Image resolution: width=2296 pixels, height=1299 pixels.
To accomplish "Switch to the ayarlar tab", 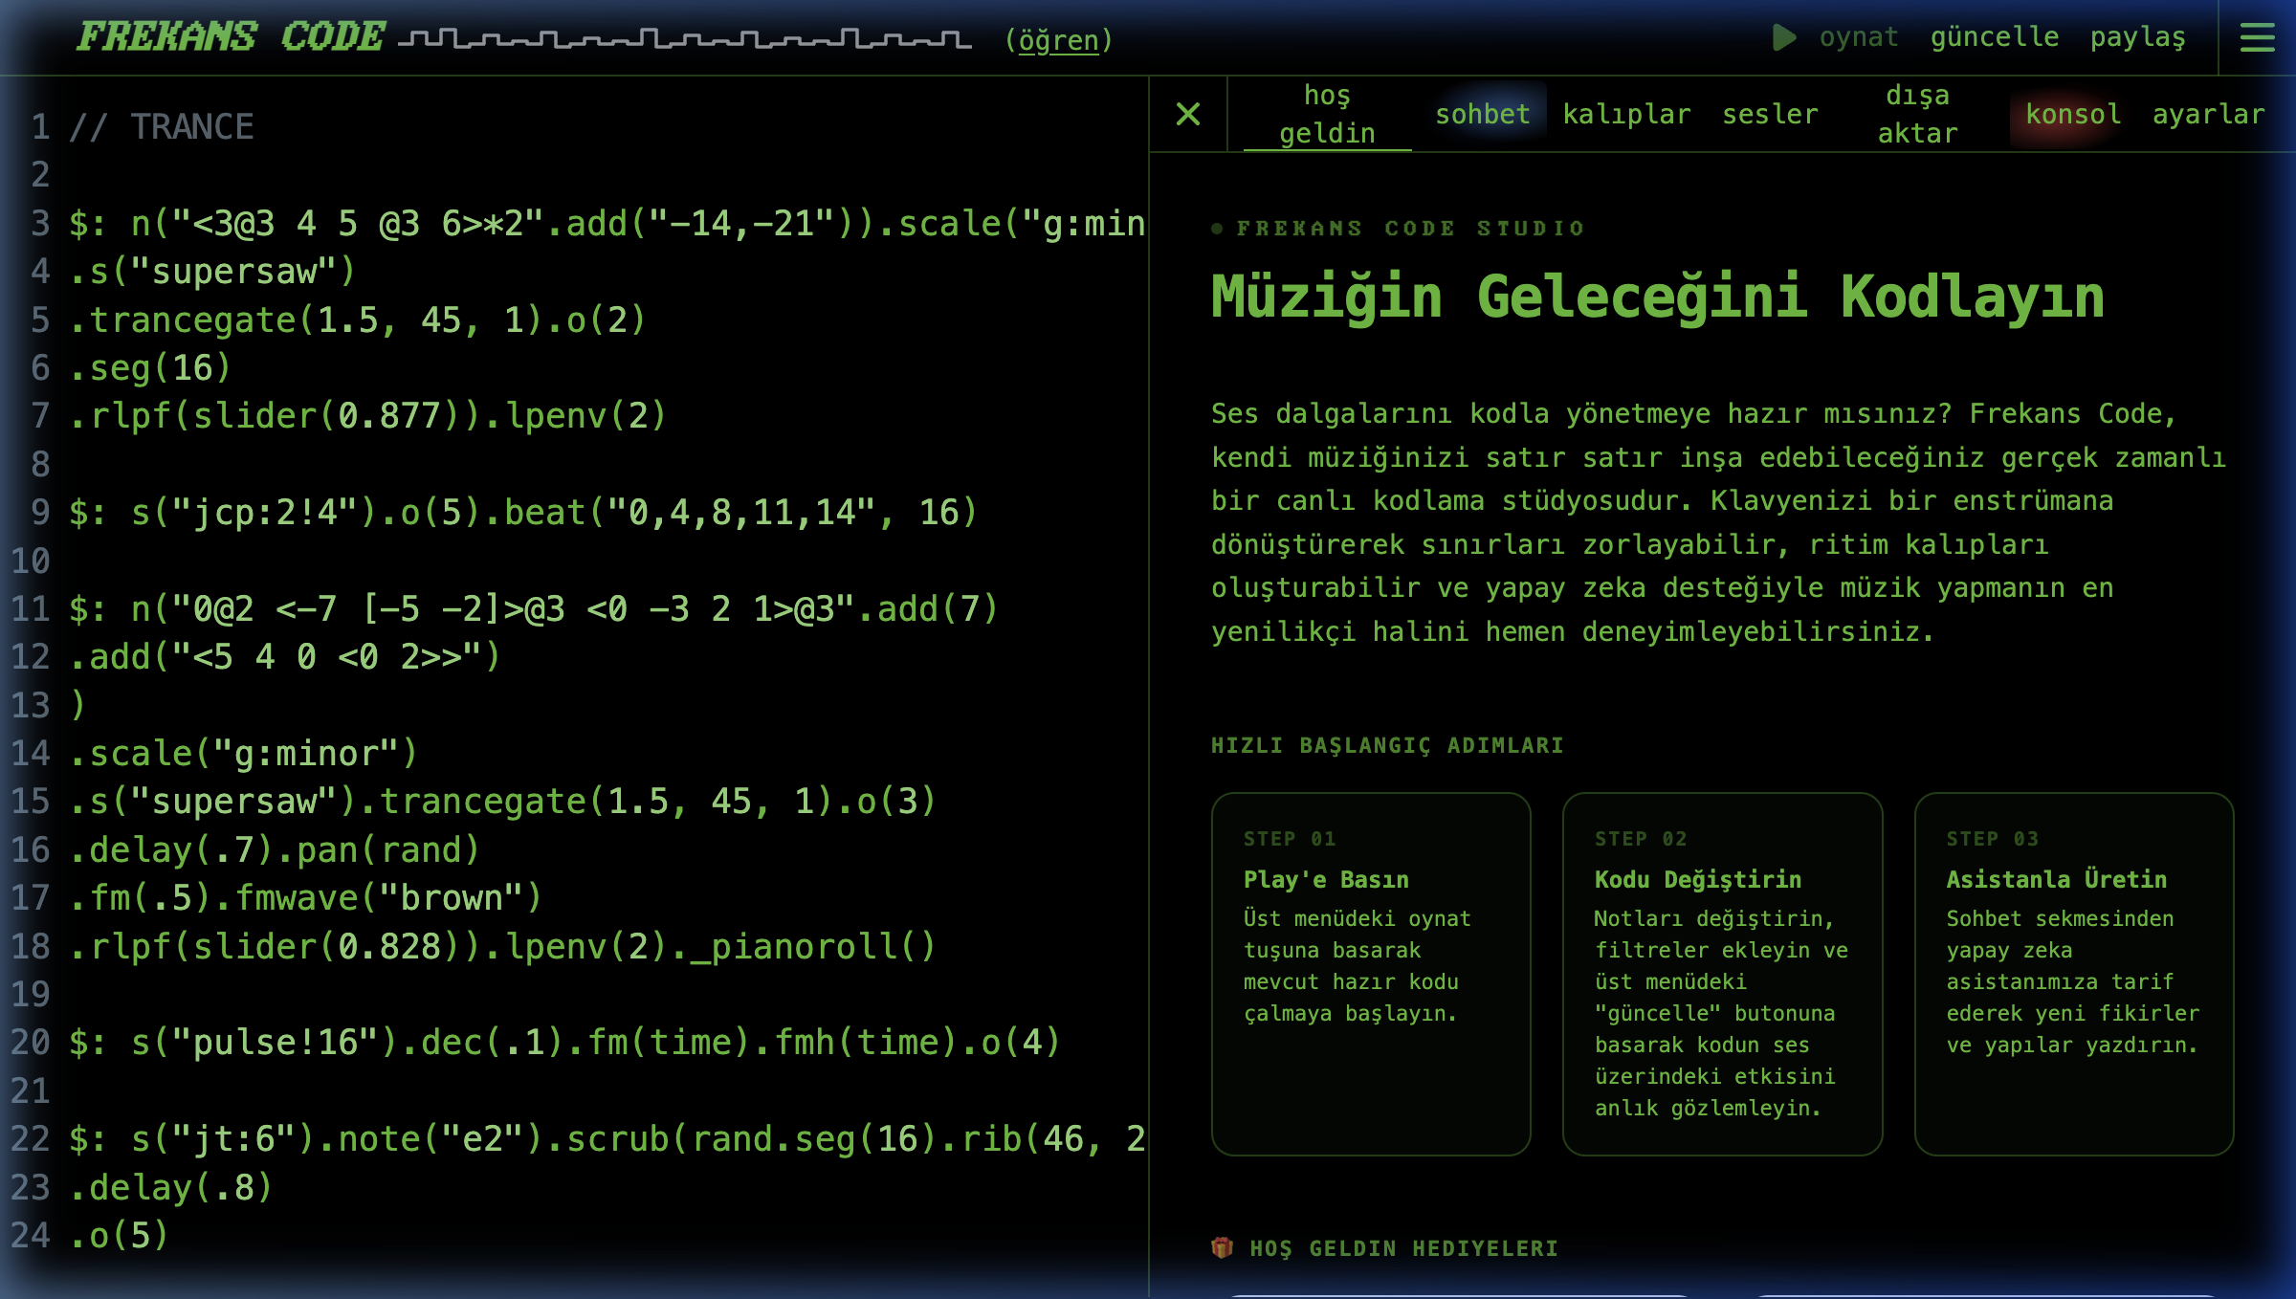I will click(x=2208, y=114).
